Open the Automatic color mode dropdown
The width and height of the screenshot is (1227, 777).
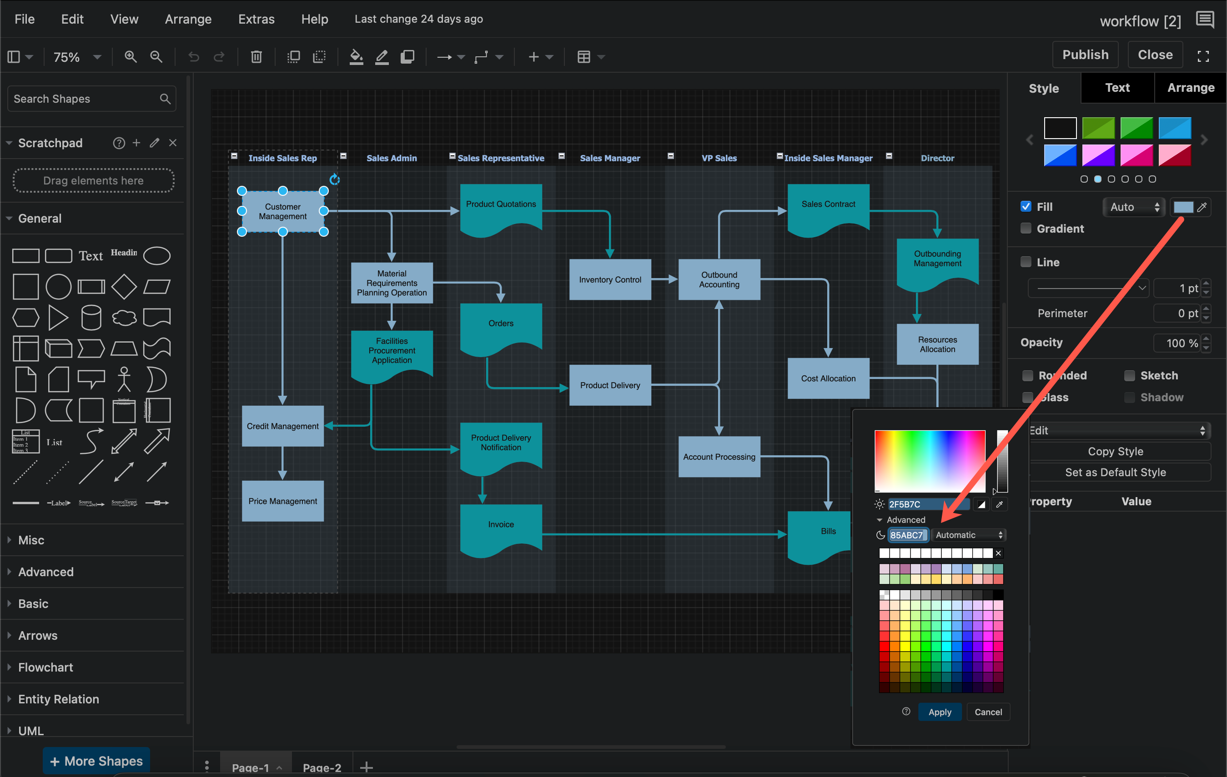coord(968,535)
